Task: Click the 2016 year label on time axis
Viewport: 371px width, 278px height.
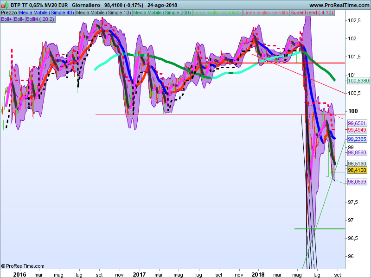Action: 19,274
